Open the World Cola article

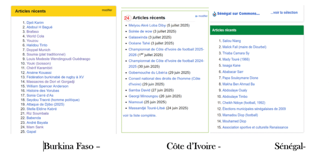pos(35,36)
